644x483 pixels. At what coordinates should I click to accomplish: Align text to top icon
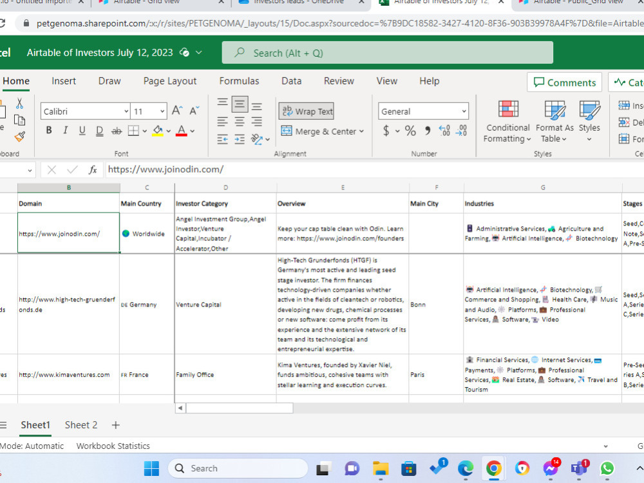coord(222,102)
